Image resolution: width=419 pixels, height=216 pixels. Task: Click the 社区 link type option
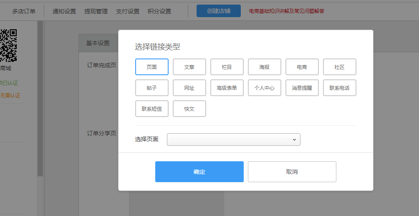340,67
